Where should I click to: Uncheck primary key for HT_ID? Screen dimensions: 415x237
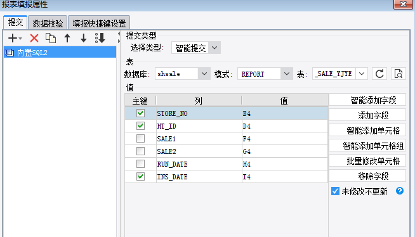(140, 125)
